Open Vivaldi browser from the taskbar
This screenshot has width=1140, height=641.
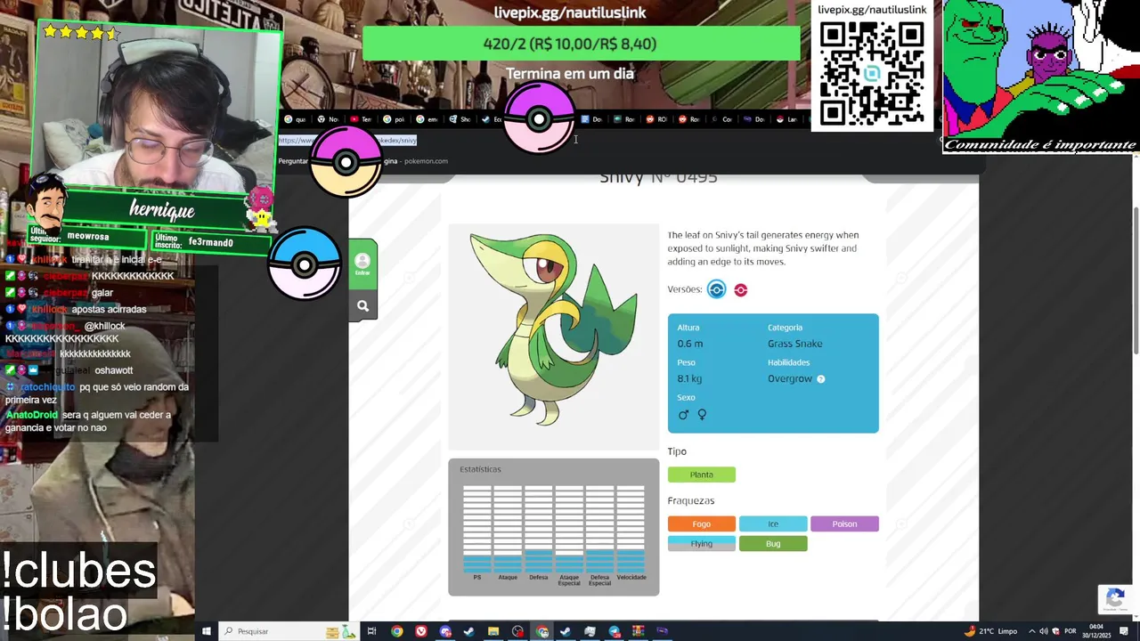pos(421,631)
